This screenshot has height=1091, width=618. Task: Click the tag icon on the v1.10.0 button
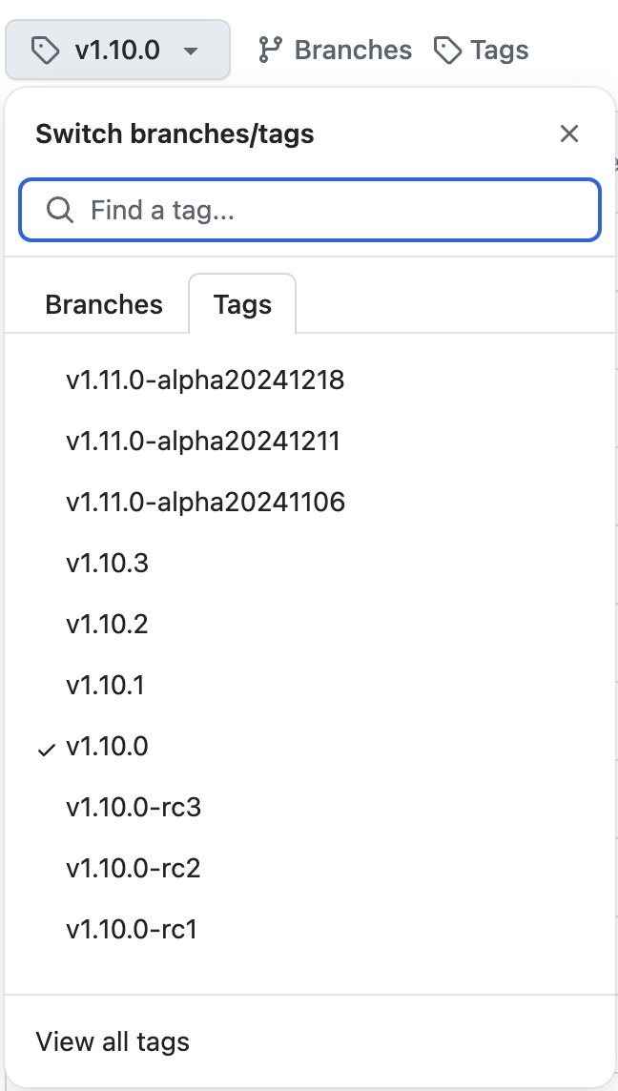[x=45, y=51]
